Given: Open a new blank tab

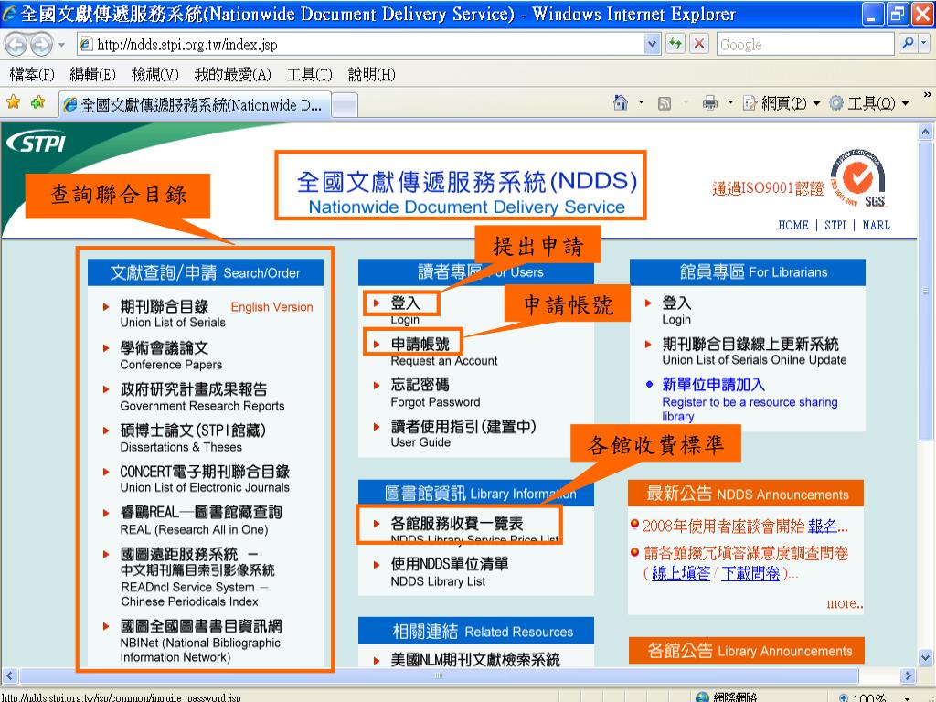Looking at the screenshot, I should point(345,106).
